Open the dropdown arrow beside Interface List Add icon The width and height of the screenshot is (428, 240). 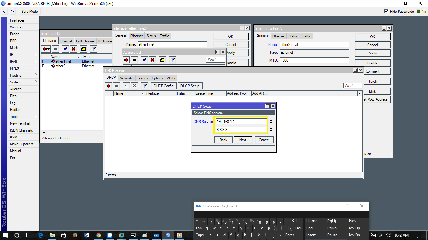point(49,49)
